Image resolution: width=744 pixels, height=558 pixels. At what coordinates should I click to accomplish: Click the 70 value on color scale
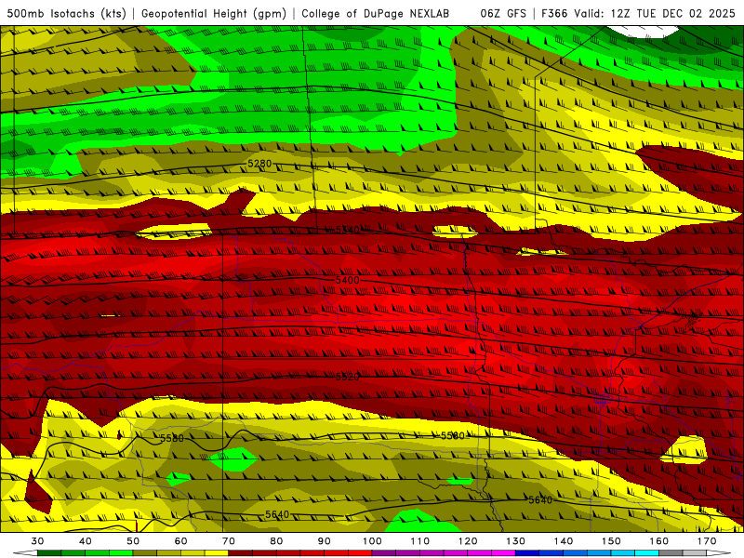tap(229, 541)
